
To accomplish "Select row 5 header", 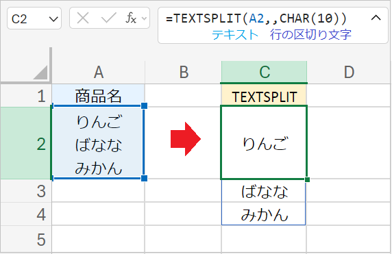I will [26, 239].
